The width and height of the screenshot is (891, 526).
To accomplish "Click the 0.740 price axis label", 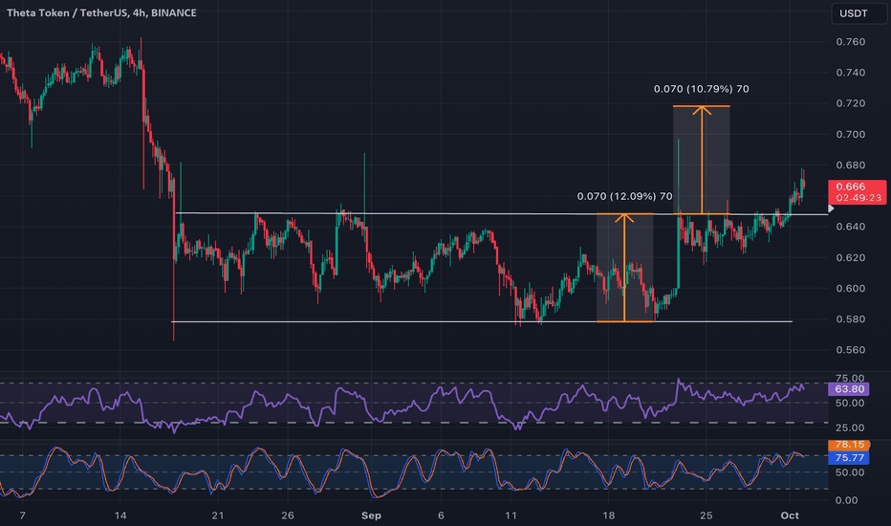I will point(850,73).
